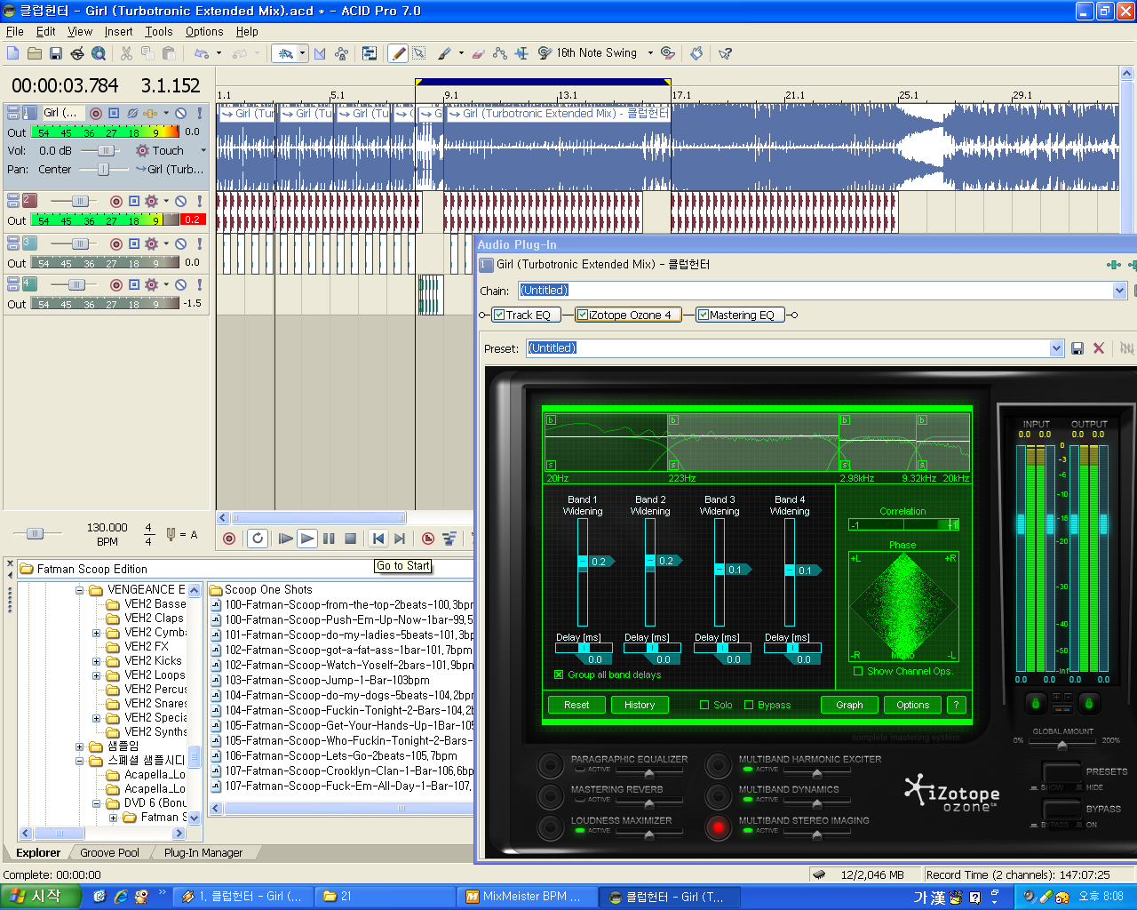Click the What's This help icon

coord(725,53)
